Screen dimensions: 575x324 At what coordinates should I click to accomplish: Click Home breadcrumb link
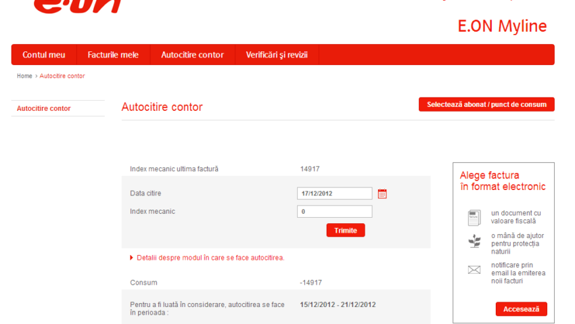24,76
